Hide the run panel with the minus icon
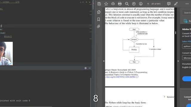Screen dimensions: 191x107 click(x=90, y=68)
